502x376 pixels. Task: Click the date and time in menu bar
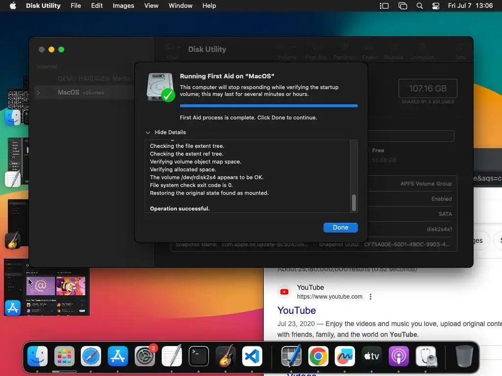pyautogui.click(x=470, y=6)
